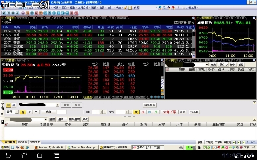
Task: Toggle select-all checkbox in 委託 panel header
Action: point(167,70)
